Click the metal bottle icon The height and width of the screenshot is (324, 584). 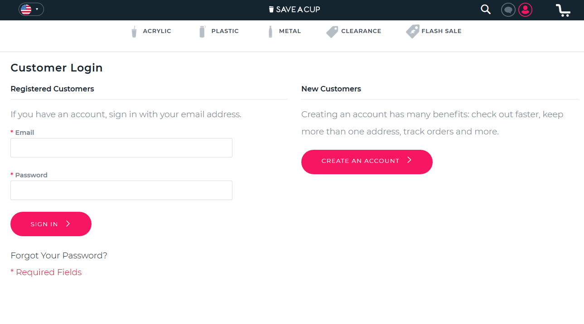(270, 32)
